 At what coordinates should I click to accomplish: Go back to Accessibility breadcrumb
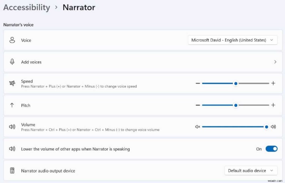(26, 7)
